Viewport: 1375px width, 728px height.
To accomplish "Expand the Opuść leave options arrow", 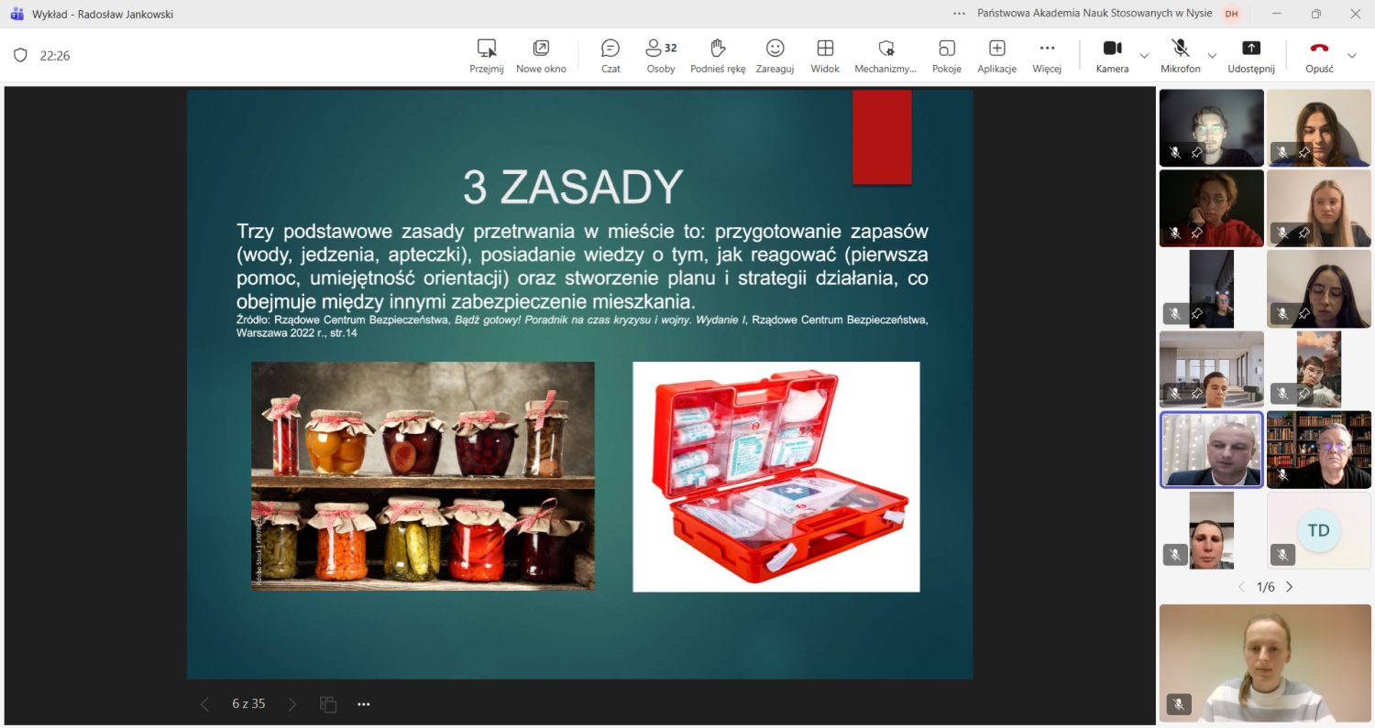I will [1351, 56].
